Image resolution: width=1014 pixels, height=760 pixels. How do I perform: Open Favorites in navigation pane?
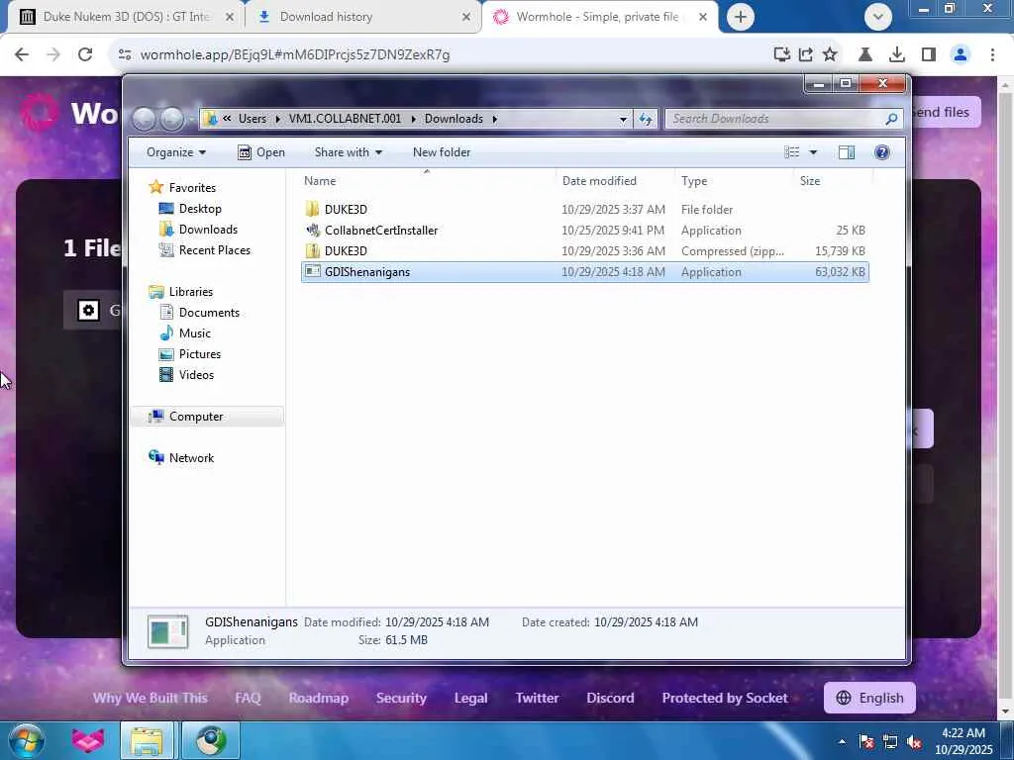coord(192,187)
